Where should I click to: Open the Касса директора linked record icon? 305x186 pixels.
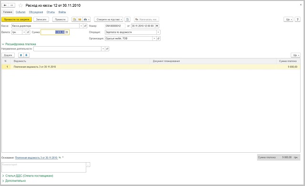[85, 26]
